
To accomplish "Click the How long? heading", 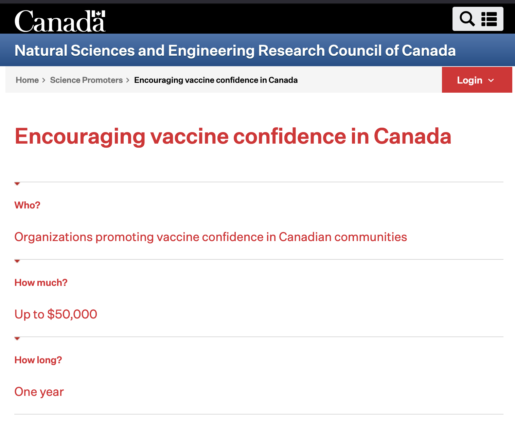I will (x=38, y=360).
